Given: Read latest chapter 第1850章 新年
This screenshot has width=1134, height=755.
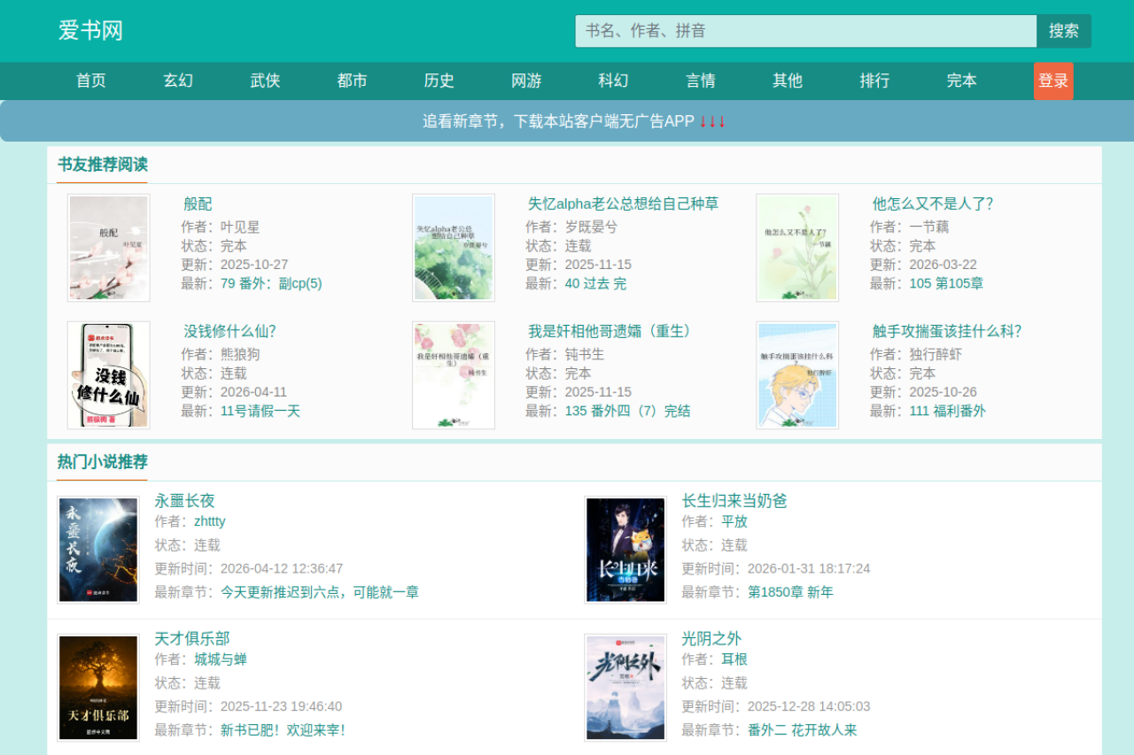Looking at the screenshot, I should [790, 592].
